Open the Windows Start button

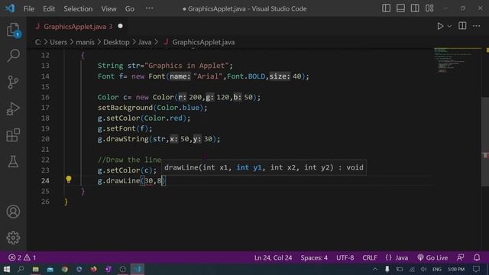click(7, 269)
